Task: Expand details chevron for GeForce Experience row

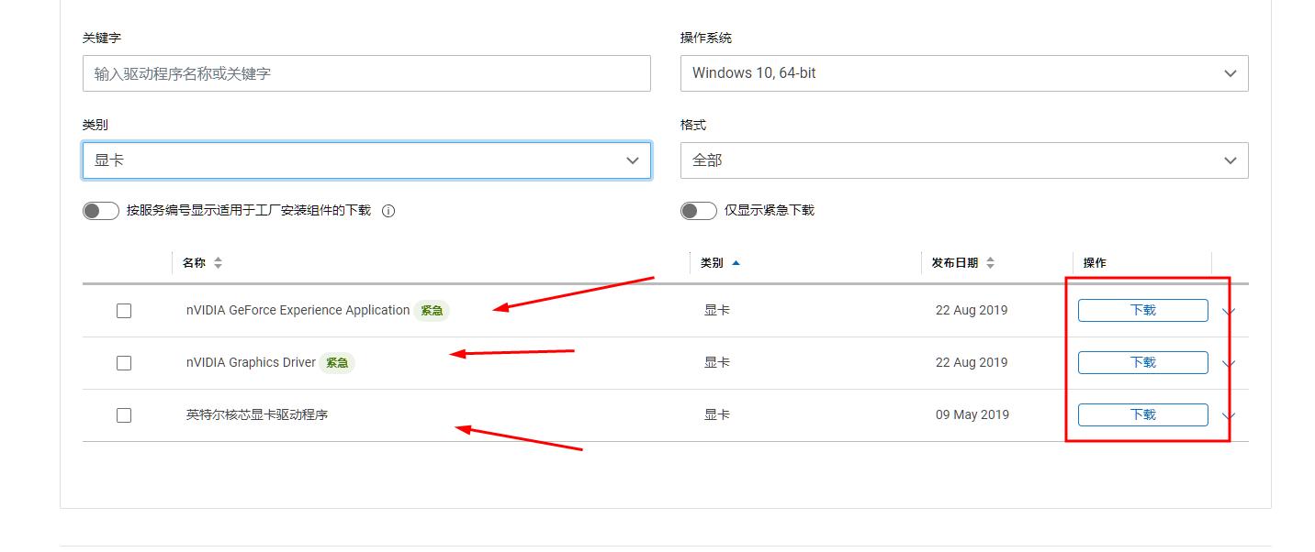Action: coord(1229,310)
